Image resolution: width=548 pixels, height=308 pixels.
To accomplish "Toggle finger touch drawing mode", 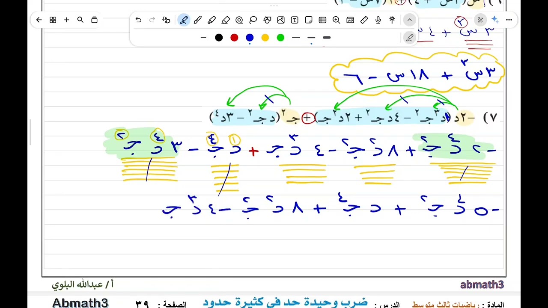I will pos(167,20).
